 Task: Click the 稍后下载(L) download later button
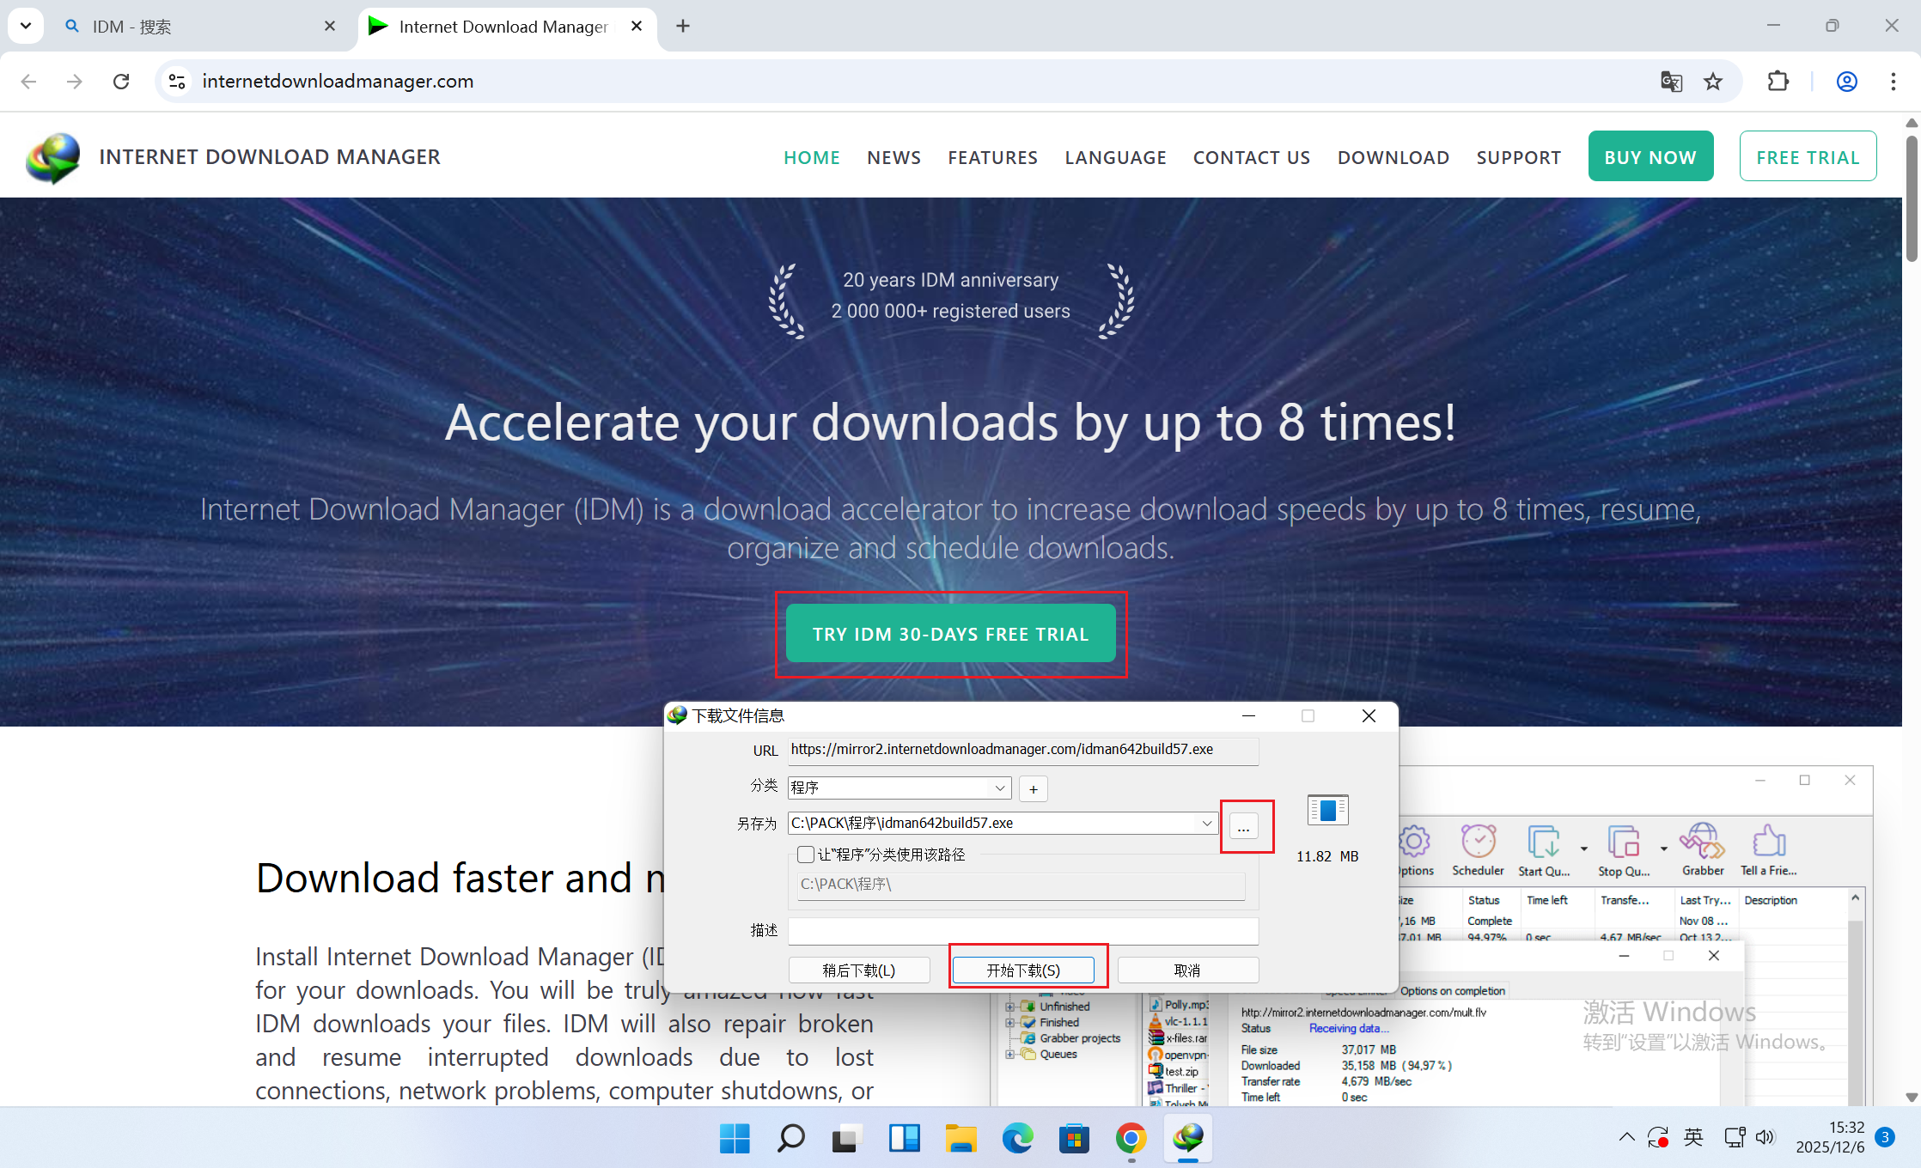click(x=858, y=970)
